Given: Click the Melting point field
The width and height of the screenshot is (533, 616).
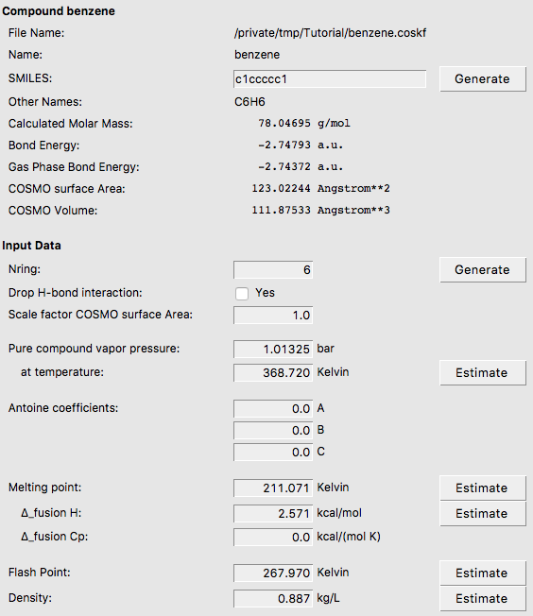Looking at the screenshot, I should (x=273, y=488).
